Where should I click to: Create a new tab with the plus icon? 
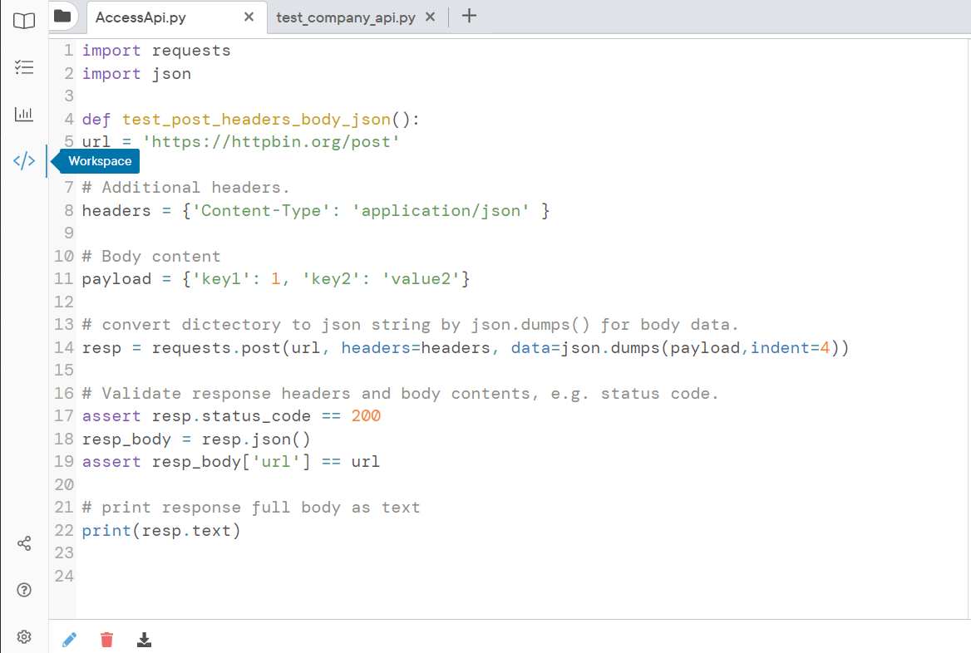click(470, 15)
